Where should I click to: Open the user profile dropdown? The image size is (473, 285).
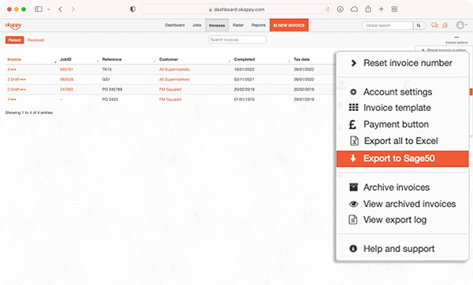click(x=461, y=25)
